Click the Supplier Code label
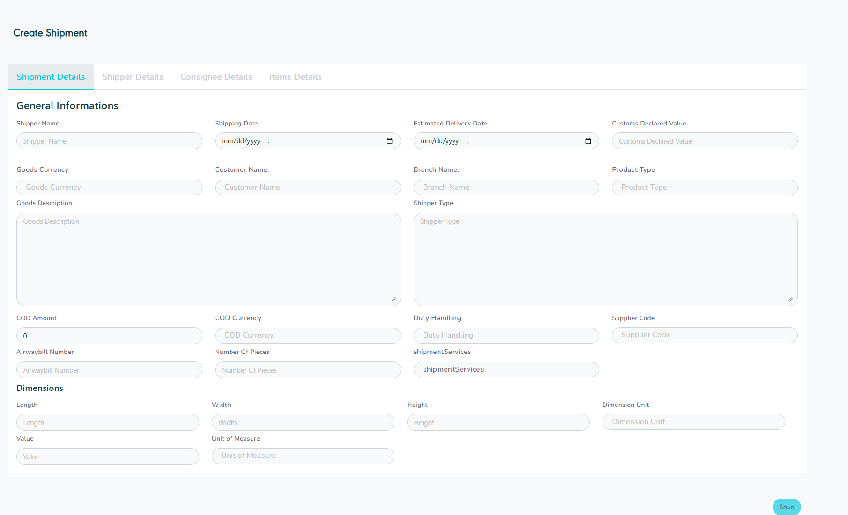This screenshot has height=515, width=848. point(633,318)
